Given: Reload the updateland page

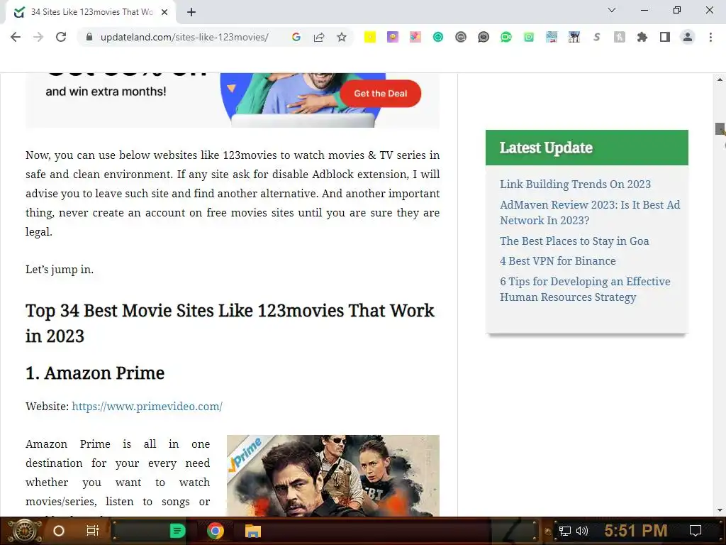Looking at the screenshot, I should click(x=61, y=37).
